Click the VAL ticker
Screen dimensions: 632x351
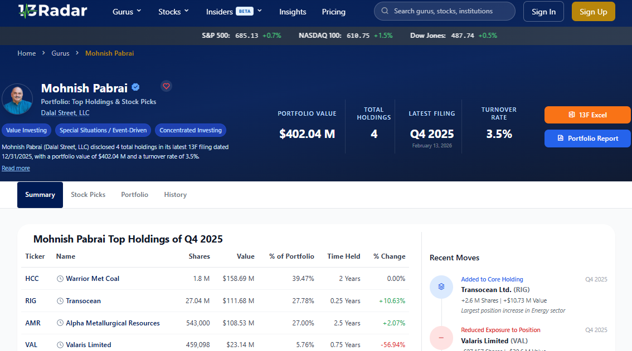(x=31, y=345)
